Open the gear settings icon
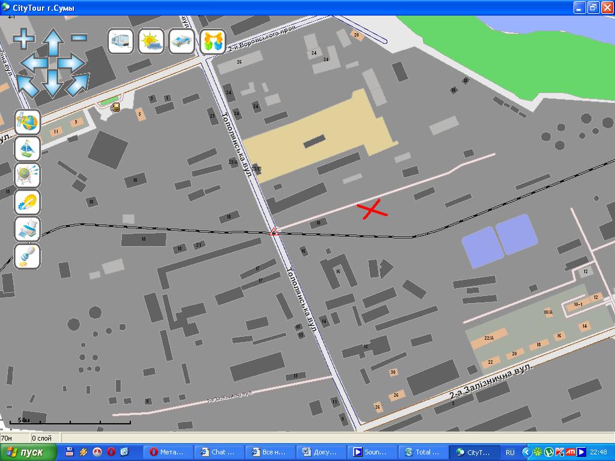Viewport: 615px width, 461px height. tap(28, 203)
